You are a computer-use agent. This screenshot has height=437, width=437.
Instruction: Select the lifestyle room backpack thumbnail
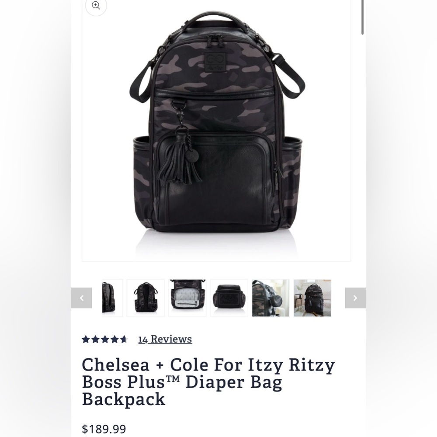(312, 298)
